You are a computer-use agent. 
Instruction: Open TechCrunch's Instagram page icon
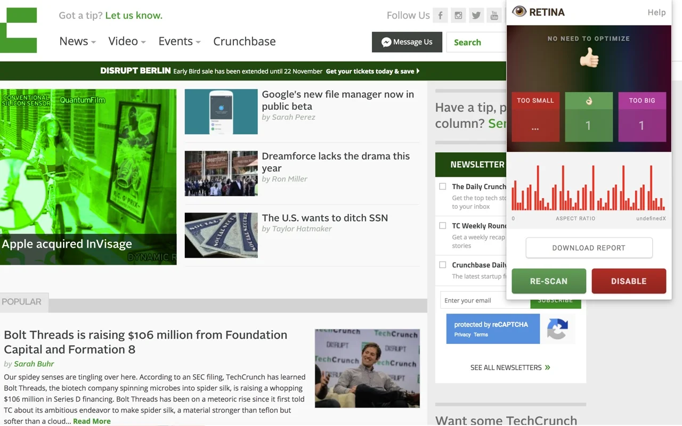tap(458, 15)
